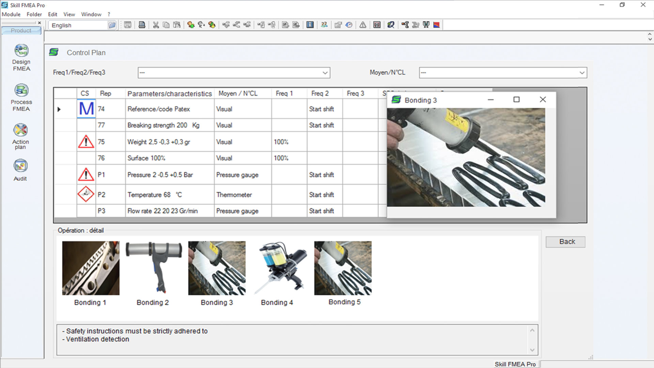
Task: Open the Audit module
Action: (20, 170)
